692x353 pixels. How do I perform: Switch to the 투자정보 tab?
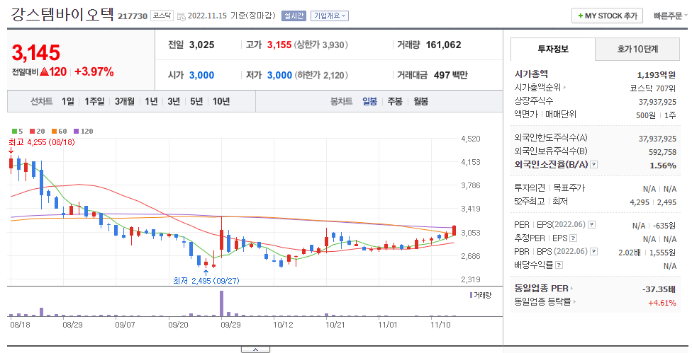pos(552,50)
